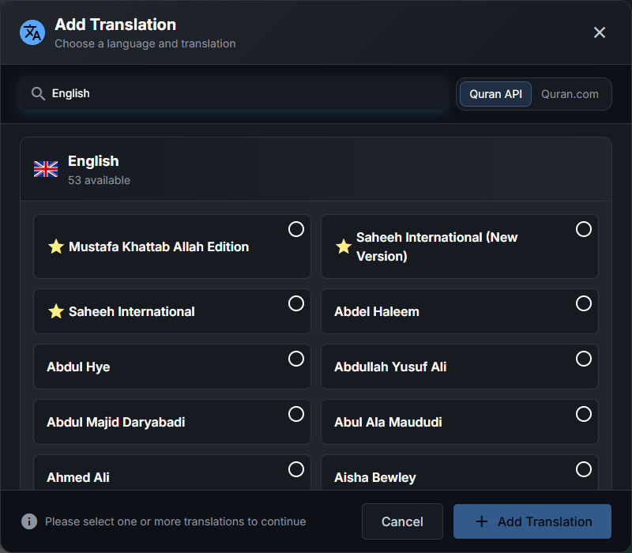This screenshot has height=553, width=632.
Task: Click the Abdul Hye translation name
Action: tap(78, 367)
